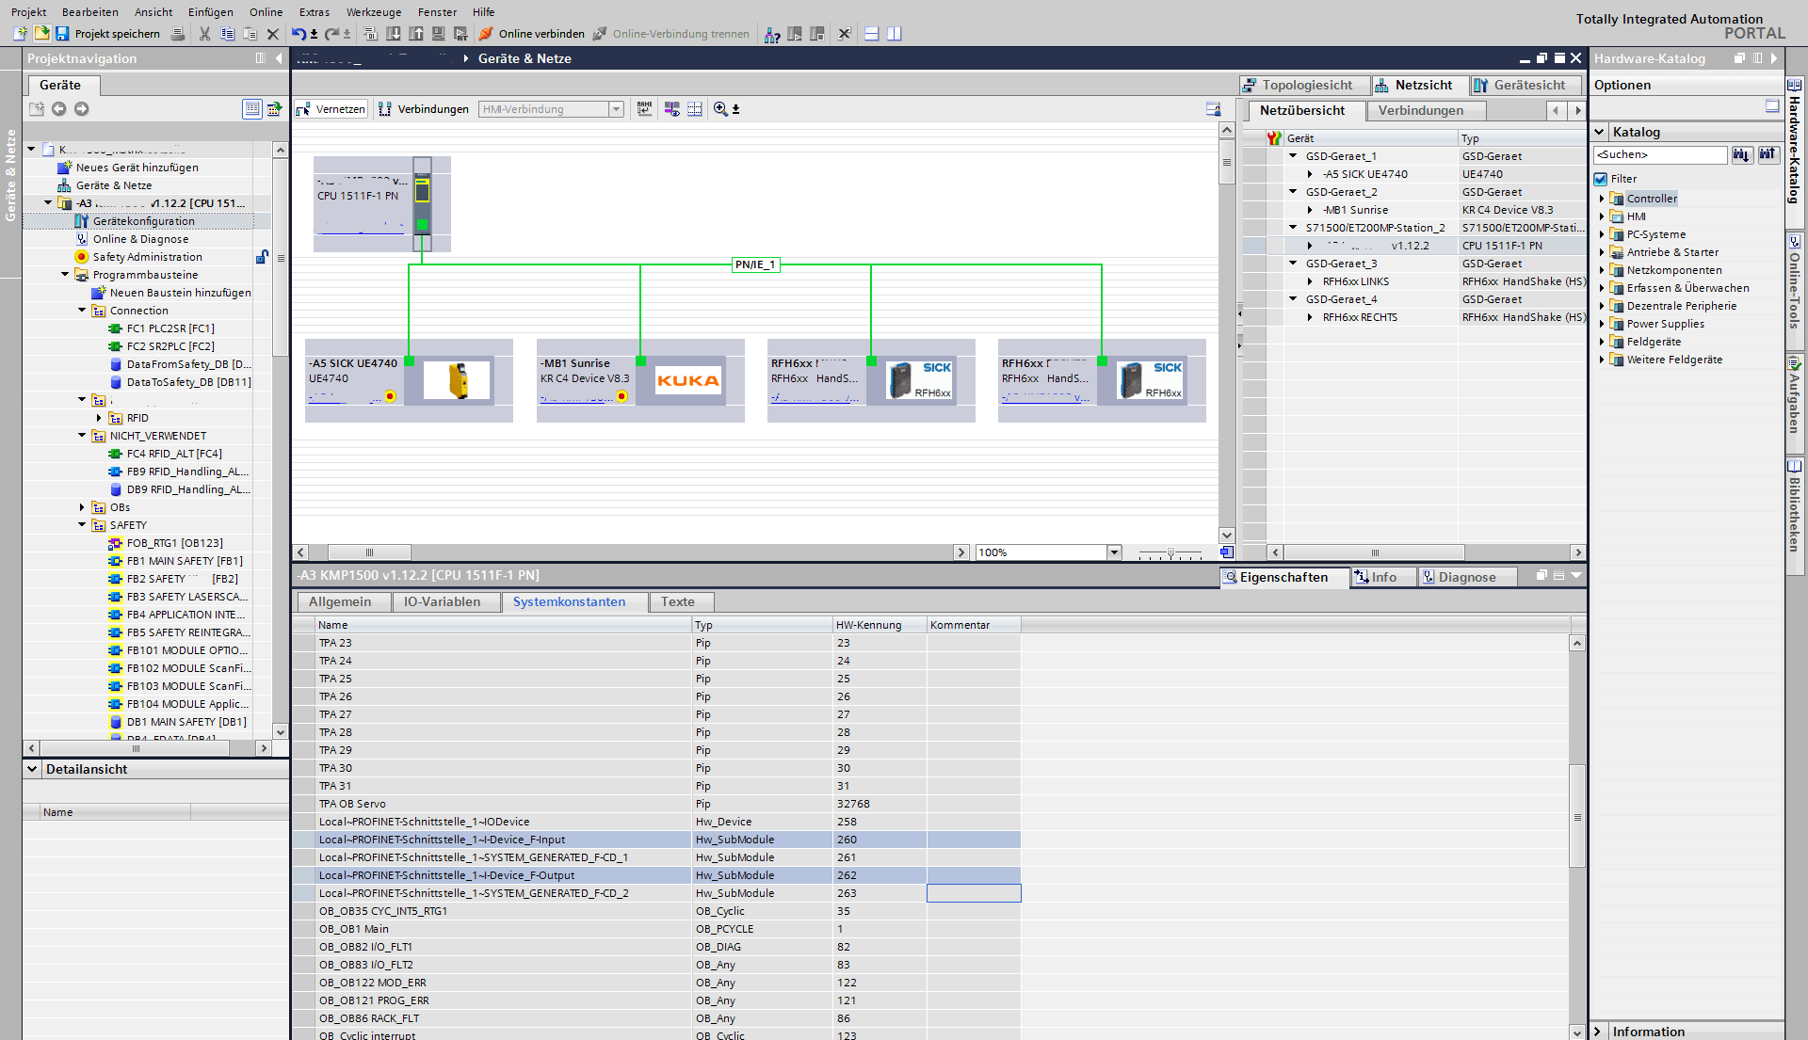This screenshot has height=1040, width=1808.
Task: Click the redo arrow icon
Action: pyautogui.click(x=331, y=34)
